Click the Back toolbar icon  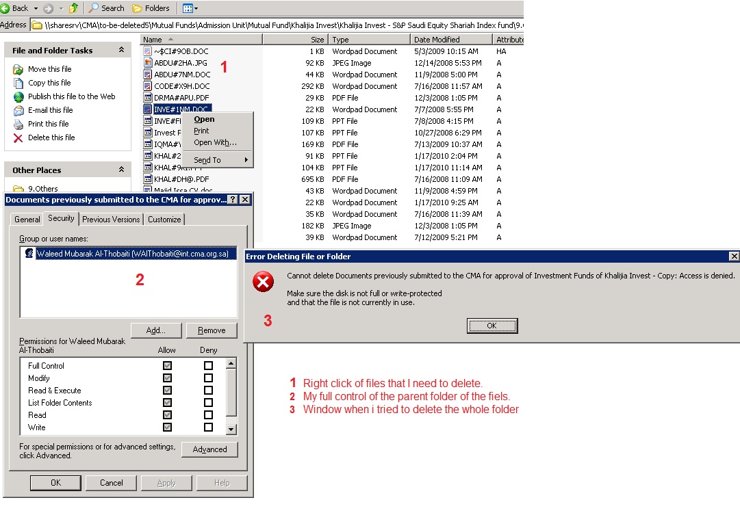[x=5, y=8]
